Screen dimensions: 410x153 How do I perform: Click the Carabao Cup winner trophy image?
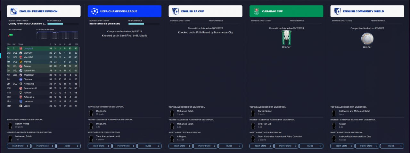(x=286, y=37)
